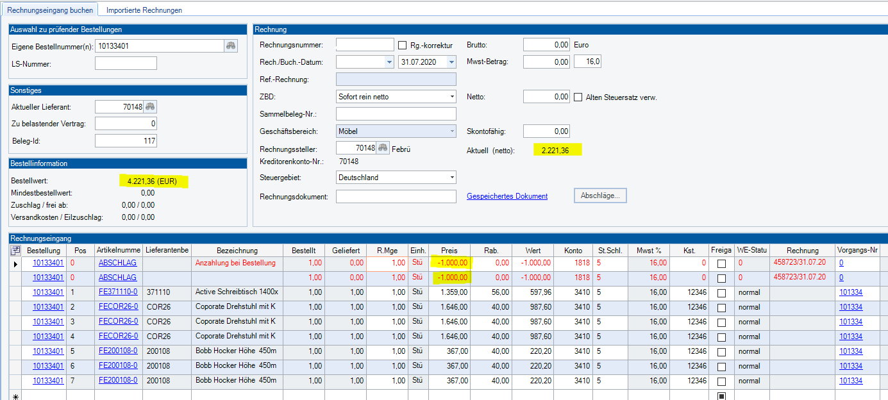This screenshot has height=400, width=888.
Task: Click binoculars search icon beside Aktueller Lieferant
Action: (150, 107)
